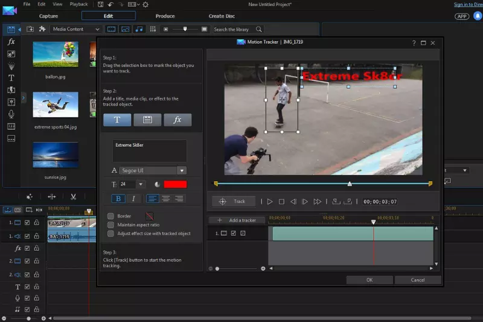Open the Edit menu in menu bar
Image resolution: width=483 pixels, height=322 pixels.
point(41,4)
